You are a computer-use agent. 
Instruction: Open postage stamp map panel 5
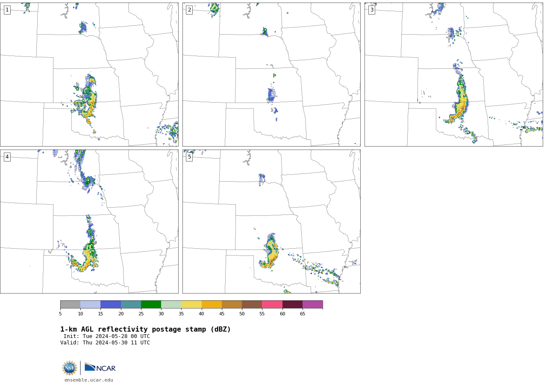271,221
